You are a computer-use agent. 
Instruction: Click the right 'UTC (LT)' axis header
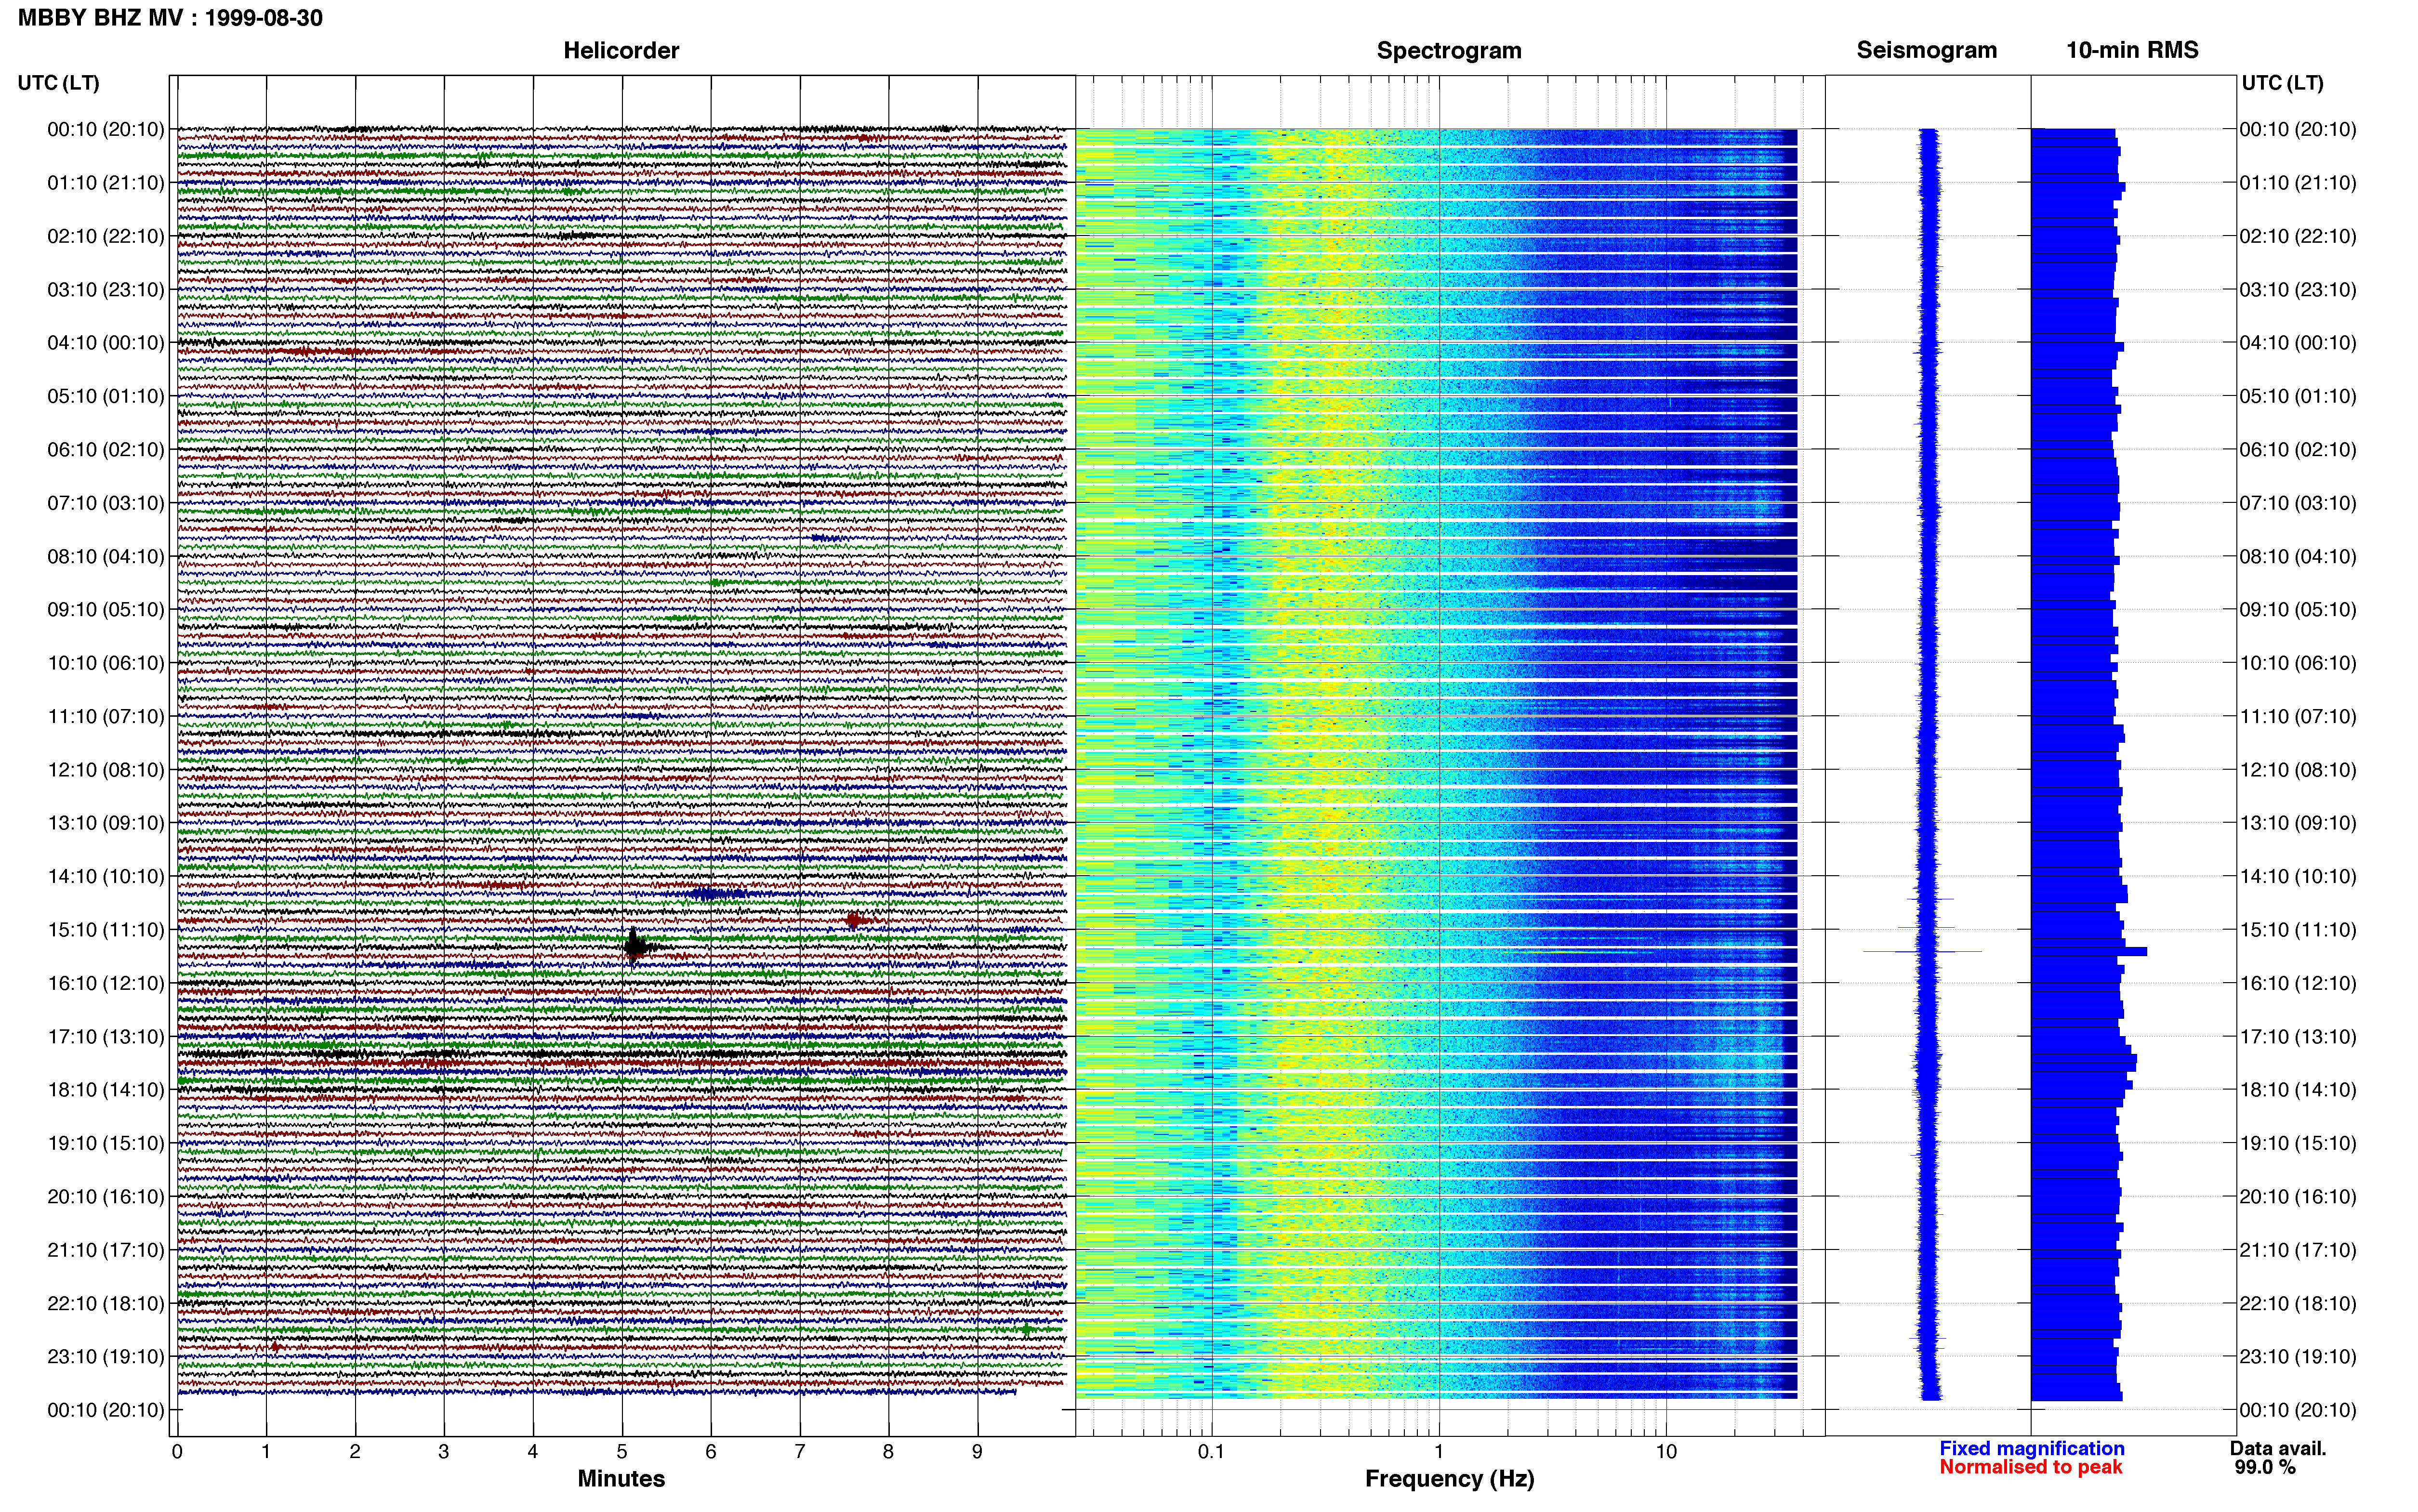coord(2282,82)
